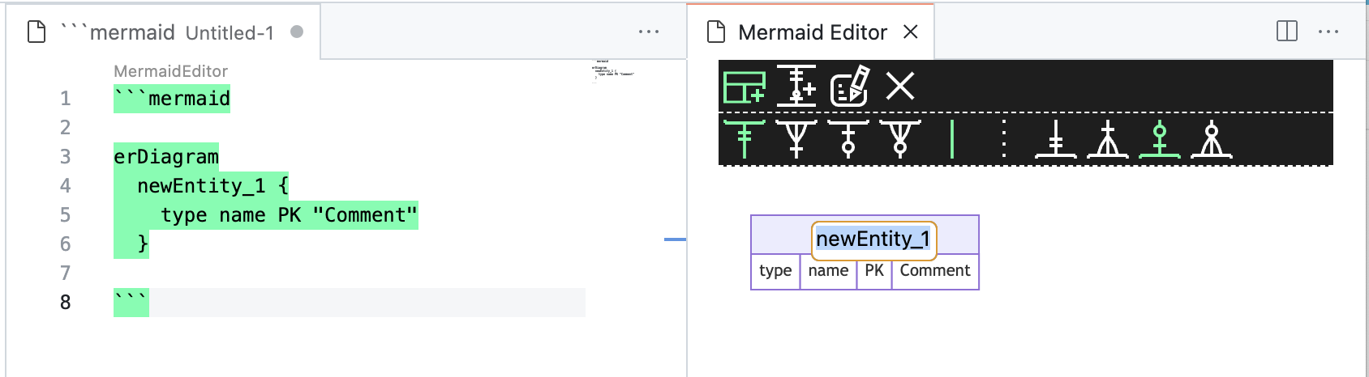Open more actions menu of left editor group
Screen dimensions: 1369x377
tap(649, 32)
